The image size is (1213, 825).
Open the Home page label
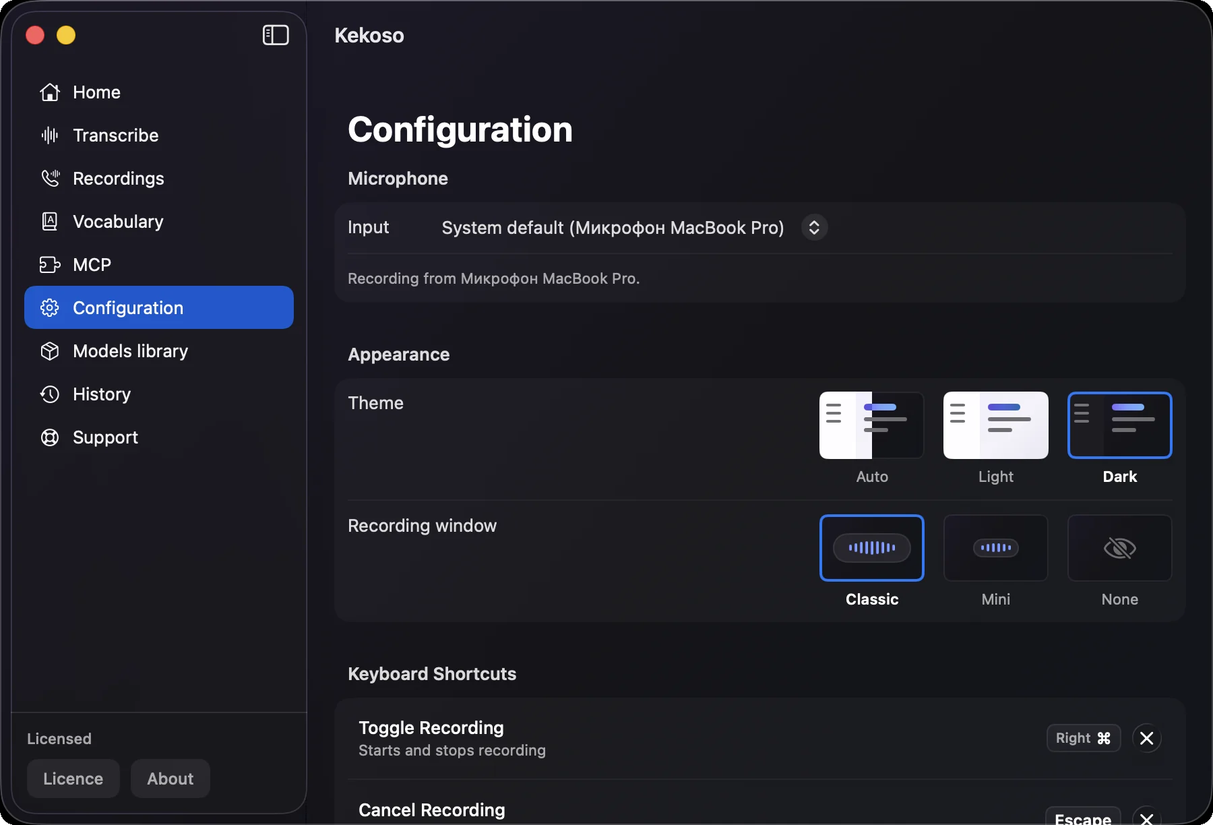(96, 92)
